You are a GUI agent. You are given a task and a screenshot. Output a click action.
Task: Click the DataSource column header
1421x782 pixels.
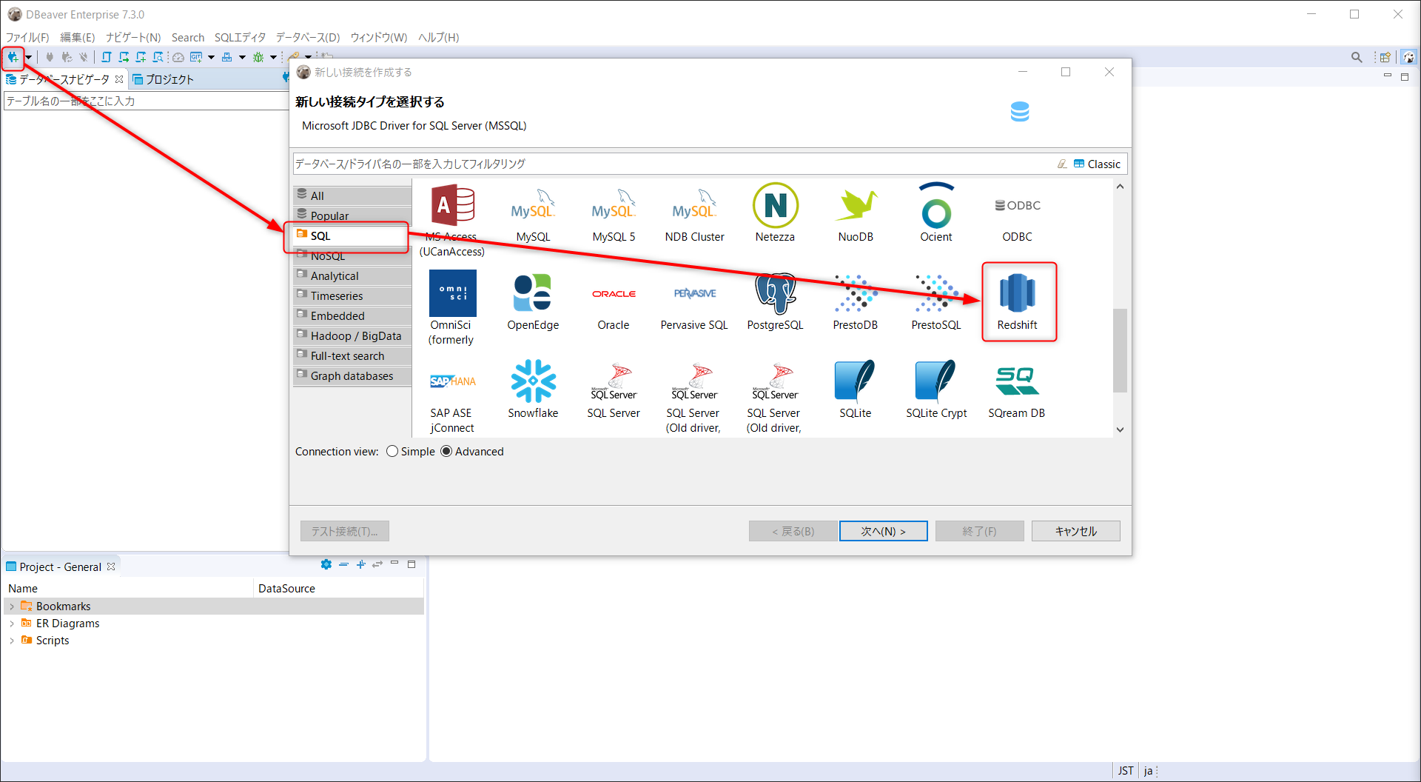[x=338, y=589]
